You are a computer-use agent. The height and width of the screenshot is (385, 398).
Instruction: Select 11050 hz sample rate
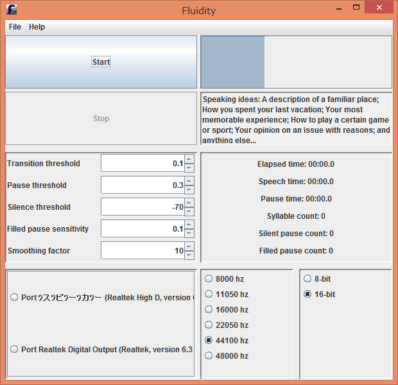[x=209, y=294]
